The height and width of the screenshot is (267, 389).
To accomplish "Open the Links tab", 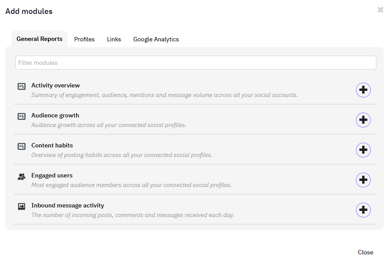I will 114,39.
